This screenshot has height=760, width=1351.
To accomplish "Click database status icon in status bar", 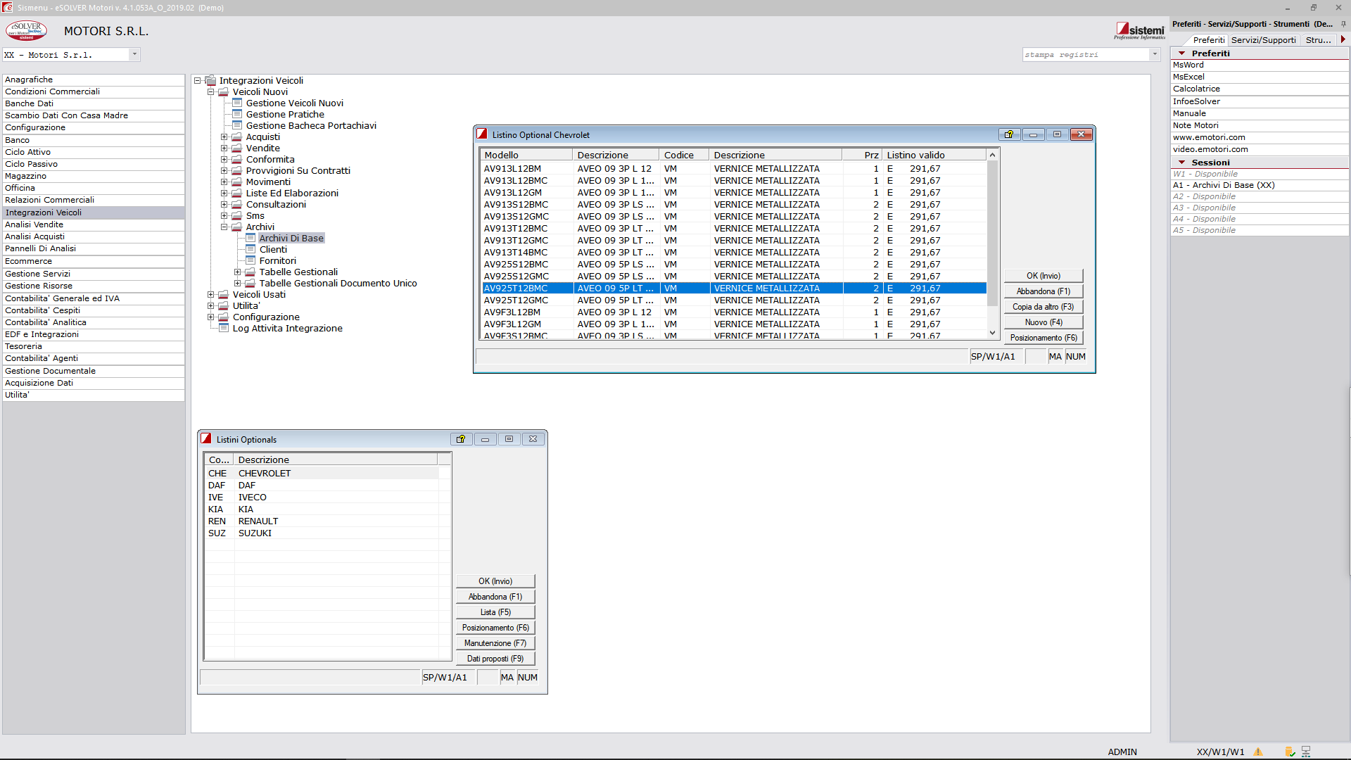I will click(1290, 752).
